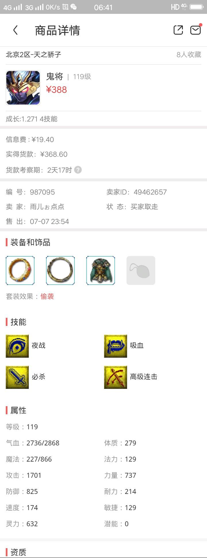Image resolution: width=207 pixels, height=558 pixels.
Task: Tap the 资质 section header
Action: pyautogui.click(x=18, y=552)
